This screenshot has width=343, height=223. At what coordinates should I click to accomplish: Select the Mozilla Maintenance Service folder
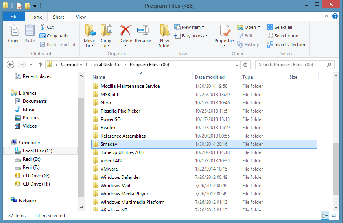click(204, 86)
